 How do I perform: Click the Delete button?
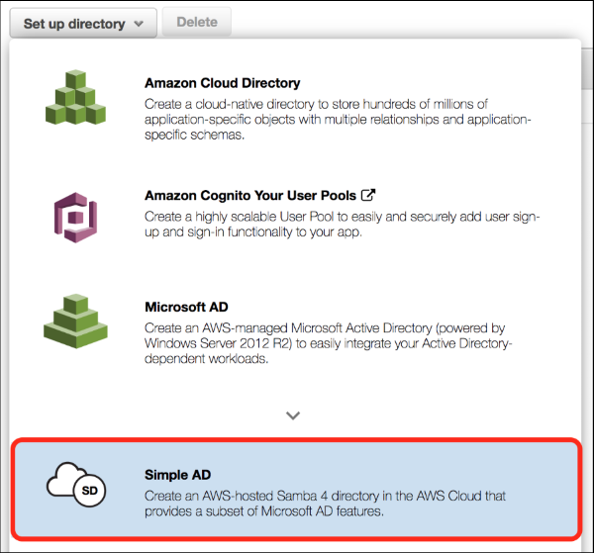[x=197, y=22]
